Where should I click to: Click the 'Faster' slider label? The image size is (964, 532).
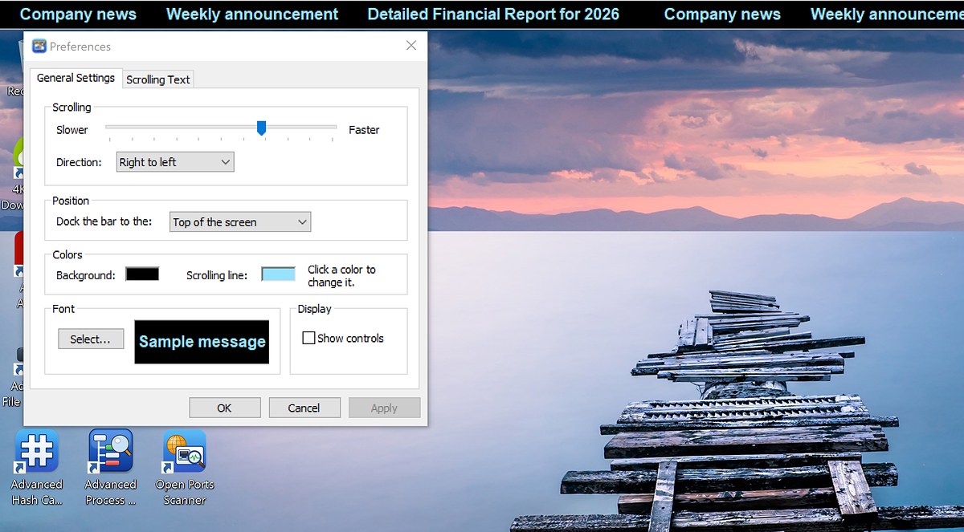click(364, 130)
